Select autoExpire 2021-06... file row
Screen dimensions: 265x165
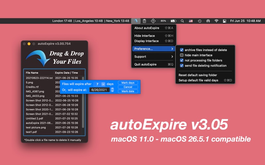tap(53, 123)
